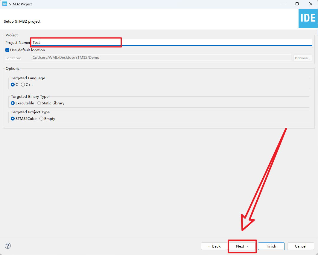The width and height of the screenshot is (318, 255).
Task: Go back with the < Back button
Action: pyautogui.click(x=214, y=246)
